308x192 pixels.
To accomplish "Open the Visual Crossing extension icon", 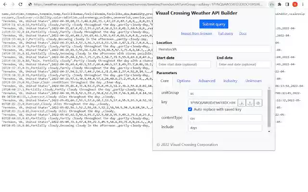I will coord(271,4).
